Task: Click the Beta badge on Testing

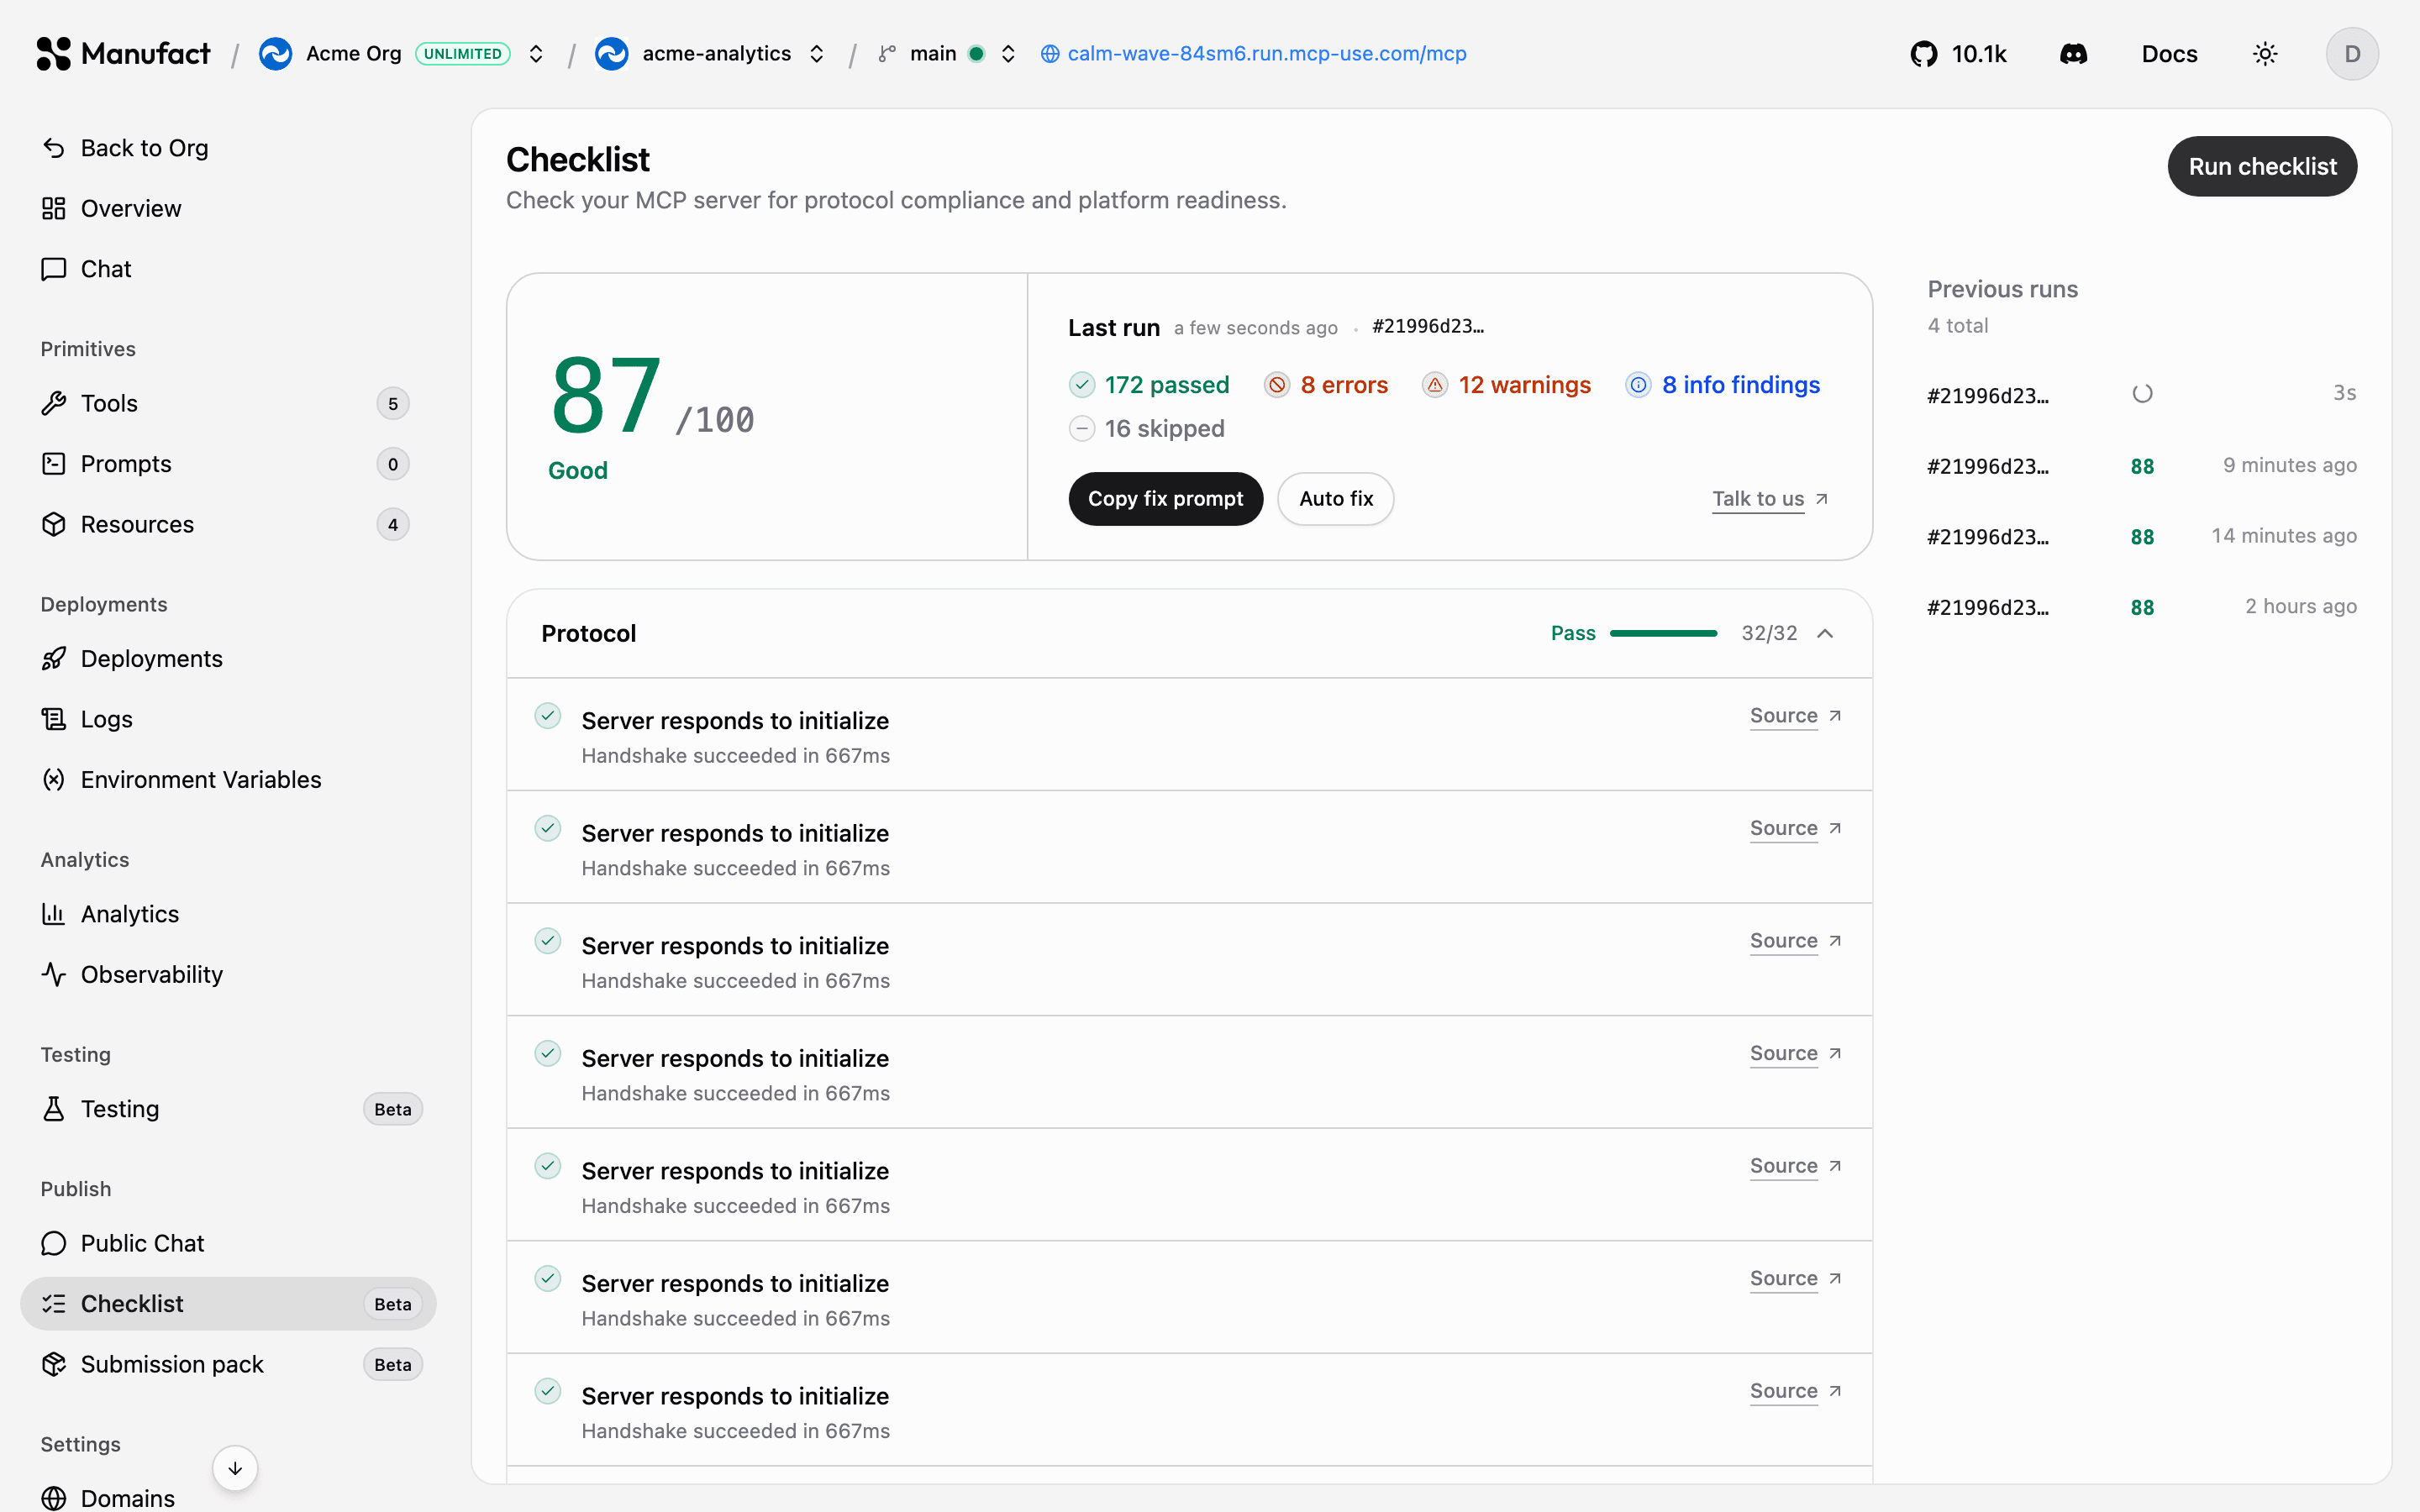Action: [392, 1109]
